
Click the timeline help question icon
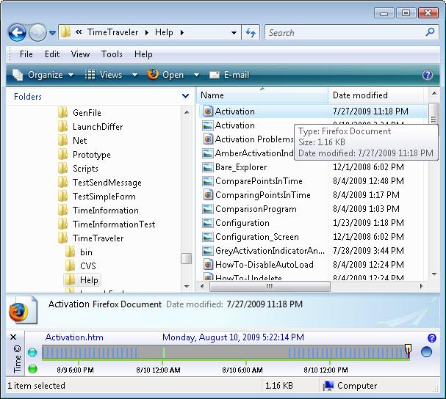coord(431,338)
